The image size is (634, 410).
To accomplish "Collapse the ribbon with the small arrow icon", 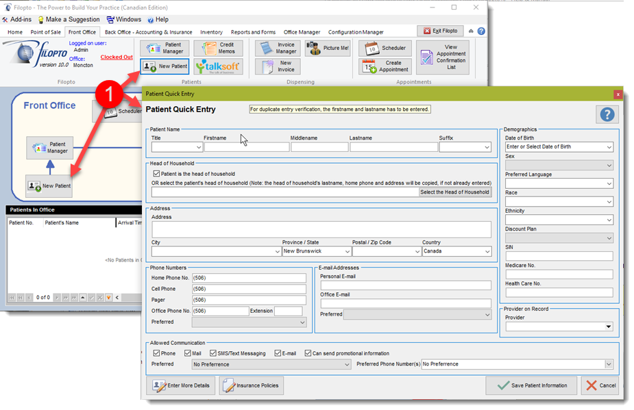I will 471,31.
